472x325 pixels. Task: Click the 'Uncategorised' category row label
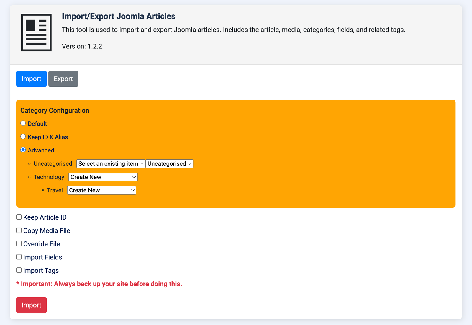pyautogui.click(x=53, y=164)
